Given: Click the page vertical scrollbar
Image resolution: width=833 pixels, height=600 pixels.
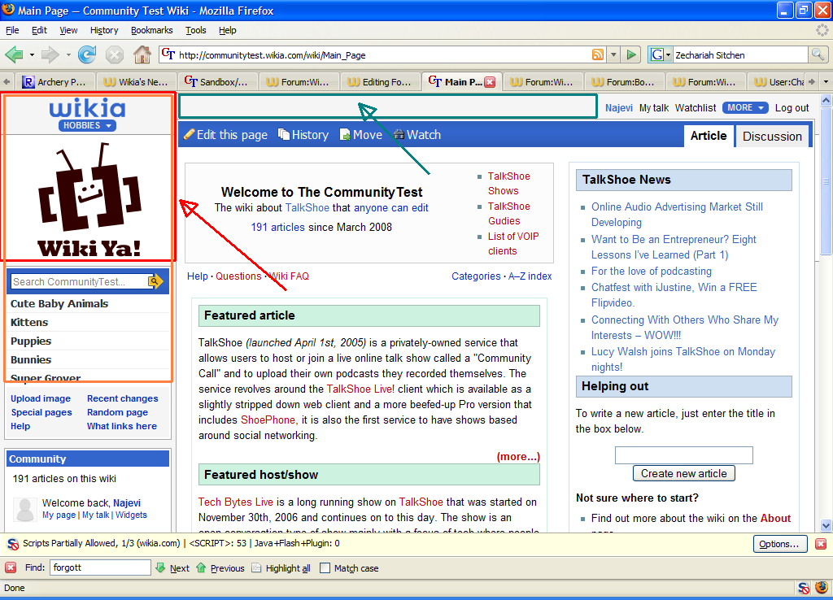Looking at the screenshot, I should [x=826, y=313].
